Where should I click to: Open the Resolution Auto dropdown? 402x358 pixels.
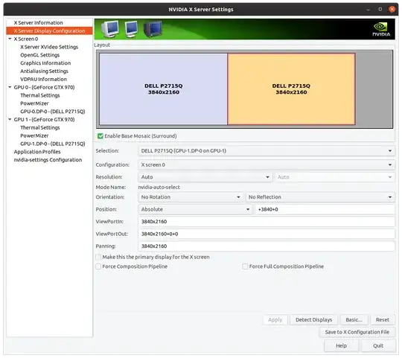click(205, 177)
